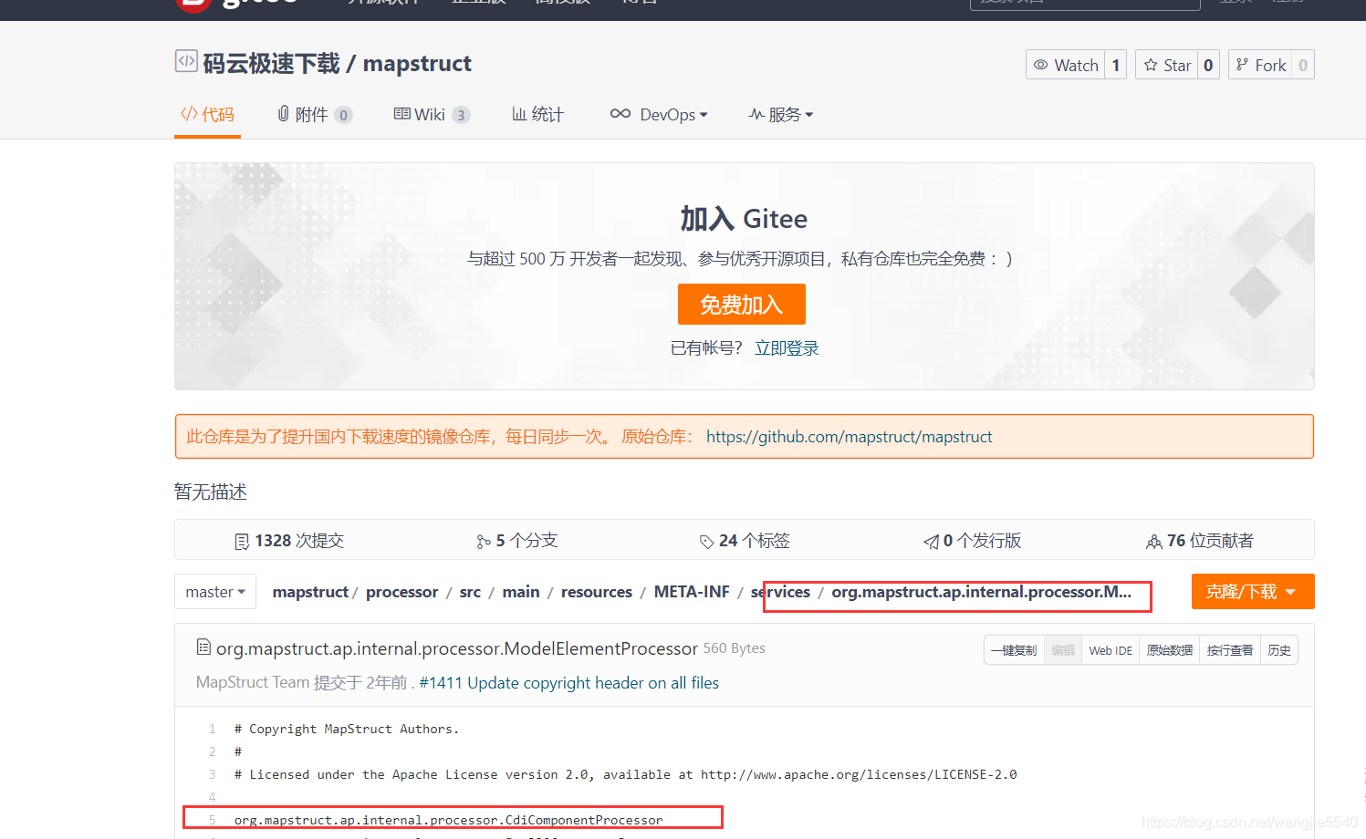The height and width of the screenshot is (839, 1366).
Task: Click the Watch count 1
Action: [1116, 65]
